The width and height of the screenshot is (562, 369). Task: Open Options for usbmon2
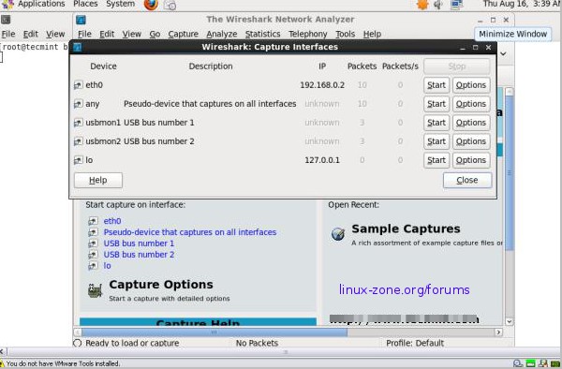click(471, 141)
